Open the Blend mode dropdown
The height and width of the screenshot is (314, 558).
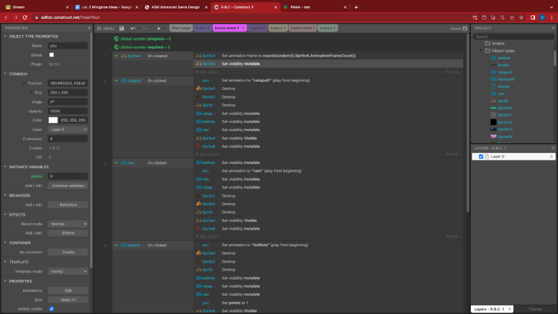point(68,224)
